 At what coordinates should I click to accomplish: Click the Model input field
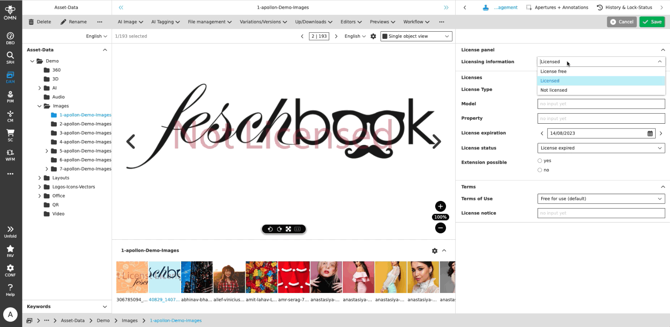(601, 104)
